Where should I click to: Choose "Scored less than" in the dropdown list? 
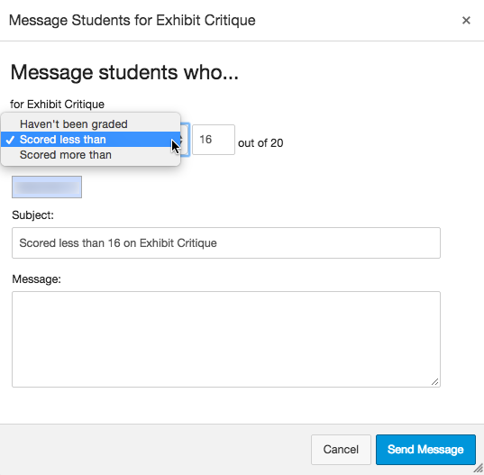(x=90, y=140)
